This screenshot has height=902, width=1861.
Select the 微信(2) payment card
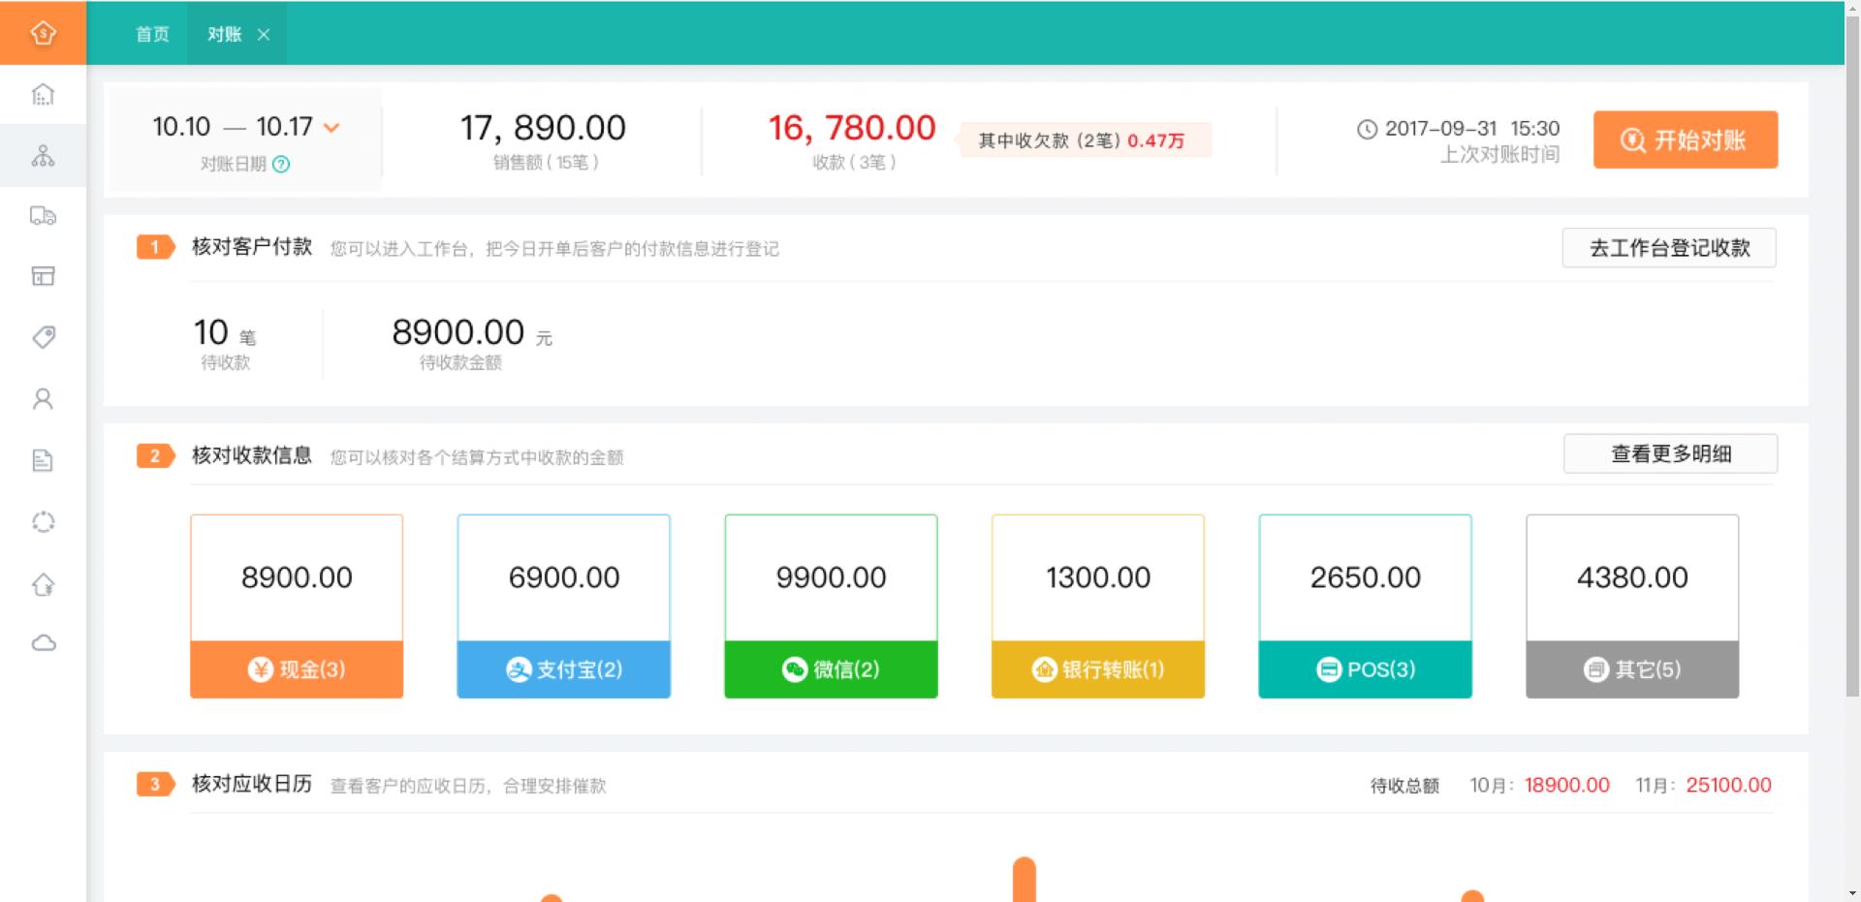pos(831,607)
